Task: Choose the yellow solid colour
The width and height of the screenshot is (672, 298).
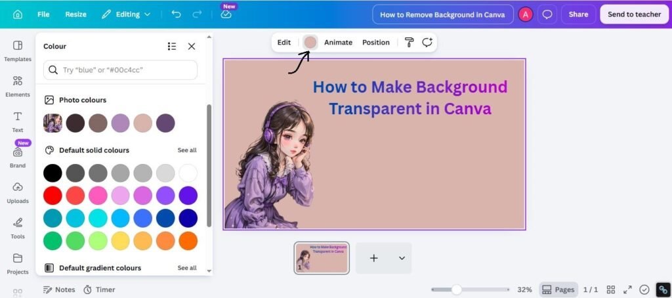Action: 121,240
